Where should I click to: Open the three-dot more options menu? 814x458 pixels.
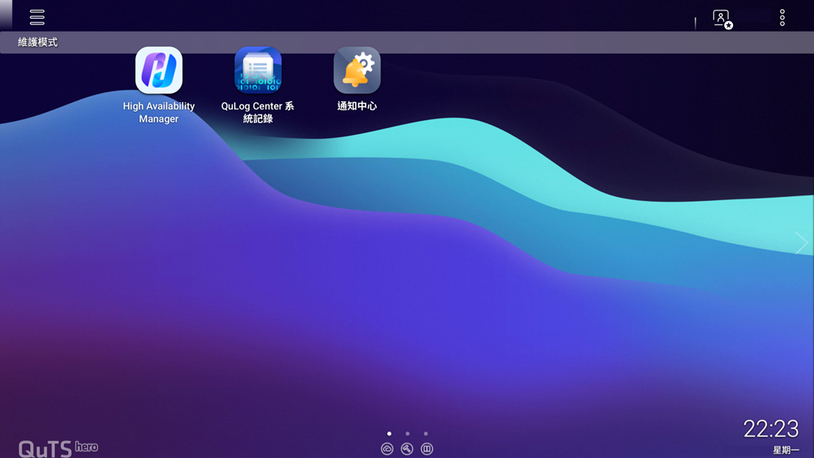coord(782,18)
